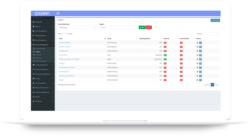The width and height of the screenshot is (250, 136).
Task: Click the Ledgers keyword input field
Action: coord(118,28)
